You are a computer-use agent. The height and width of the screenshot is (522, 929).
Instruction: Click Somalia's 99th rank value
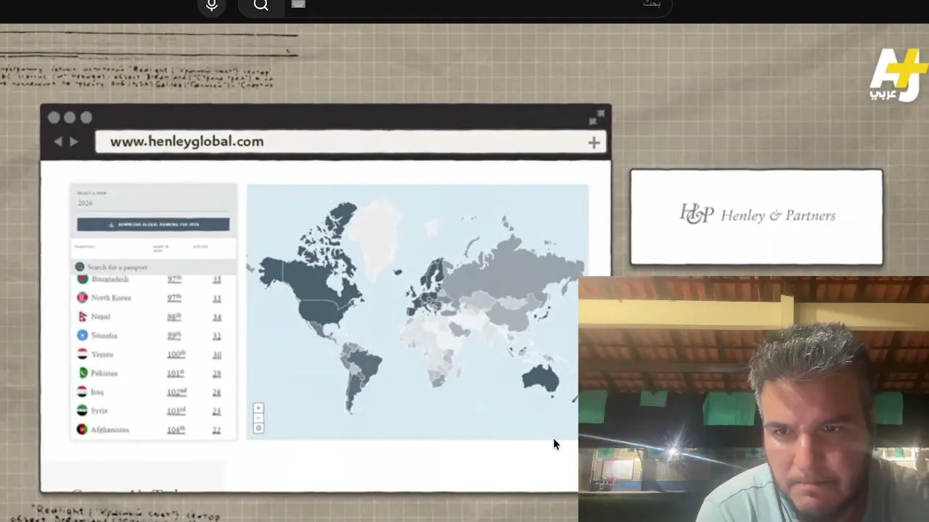174,336
